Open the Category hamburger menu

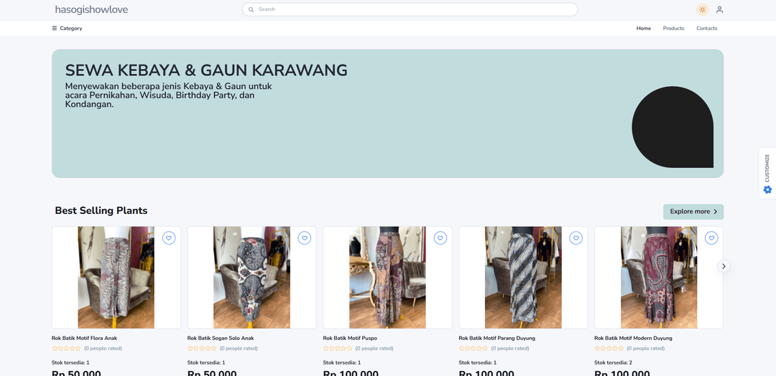point(67,28)
